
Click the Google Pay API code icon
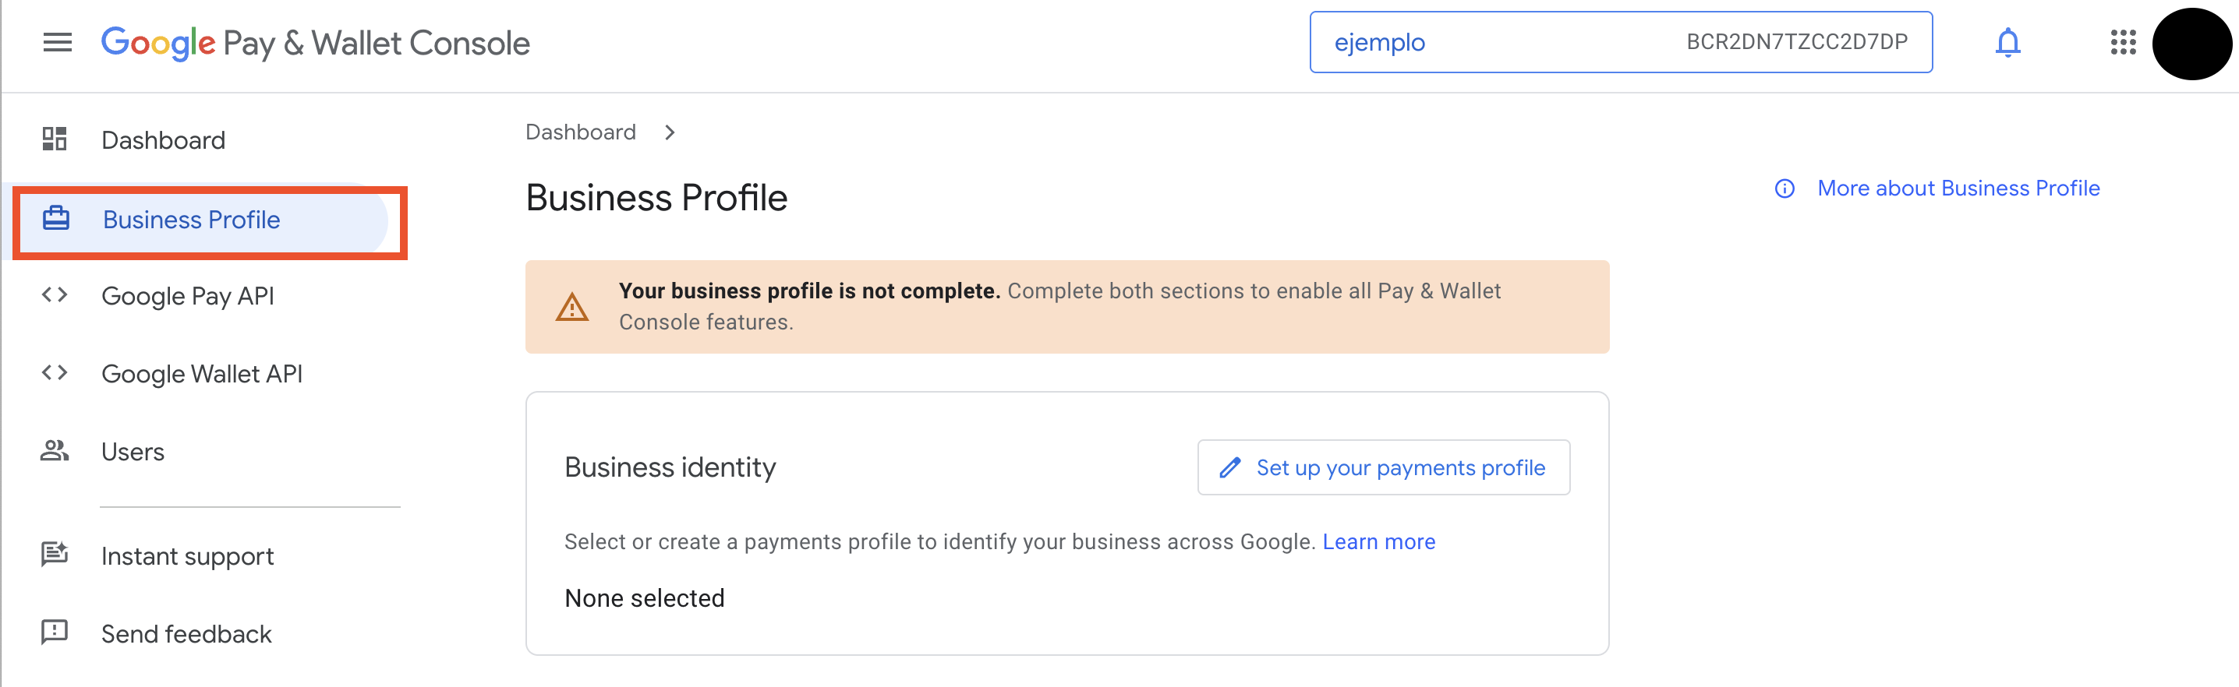coord(55,295)
